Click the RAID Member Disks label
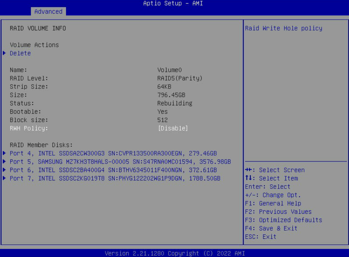 41,145
